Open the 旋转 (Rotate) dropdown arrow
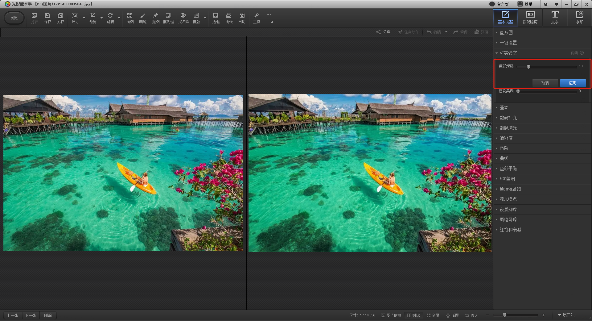 point(119,18)
